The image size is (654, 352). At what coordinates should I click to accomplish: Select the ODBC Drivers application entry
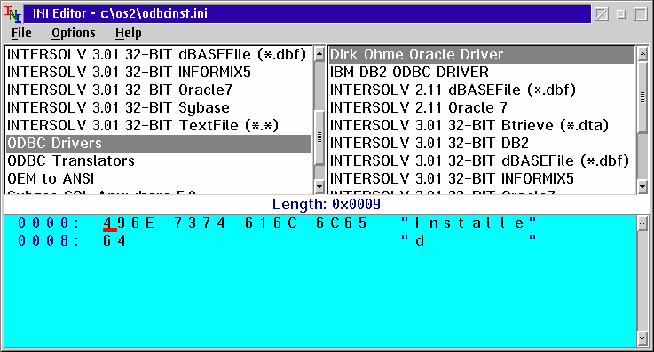pyautogui.click(x=159, y=144)
